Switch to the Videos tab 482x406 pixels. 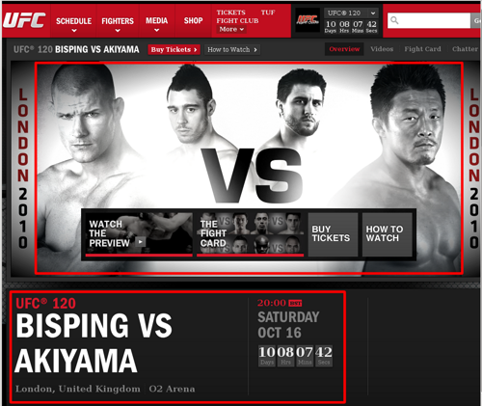tap(382, 49)
